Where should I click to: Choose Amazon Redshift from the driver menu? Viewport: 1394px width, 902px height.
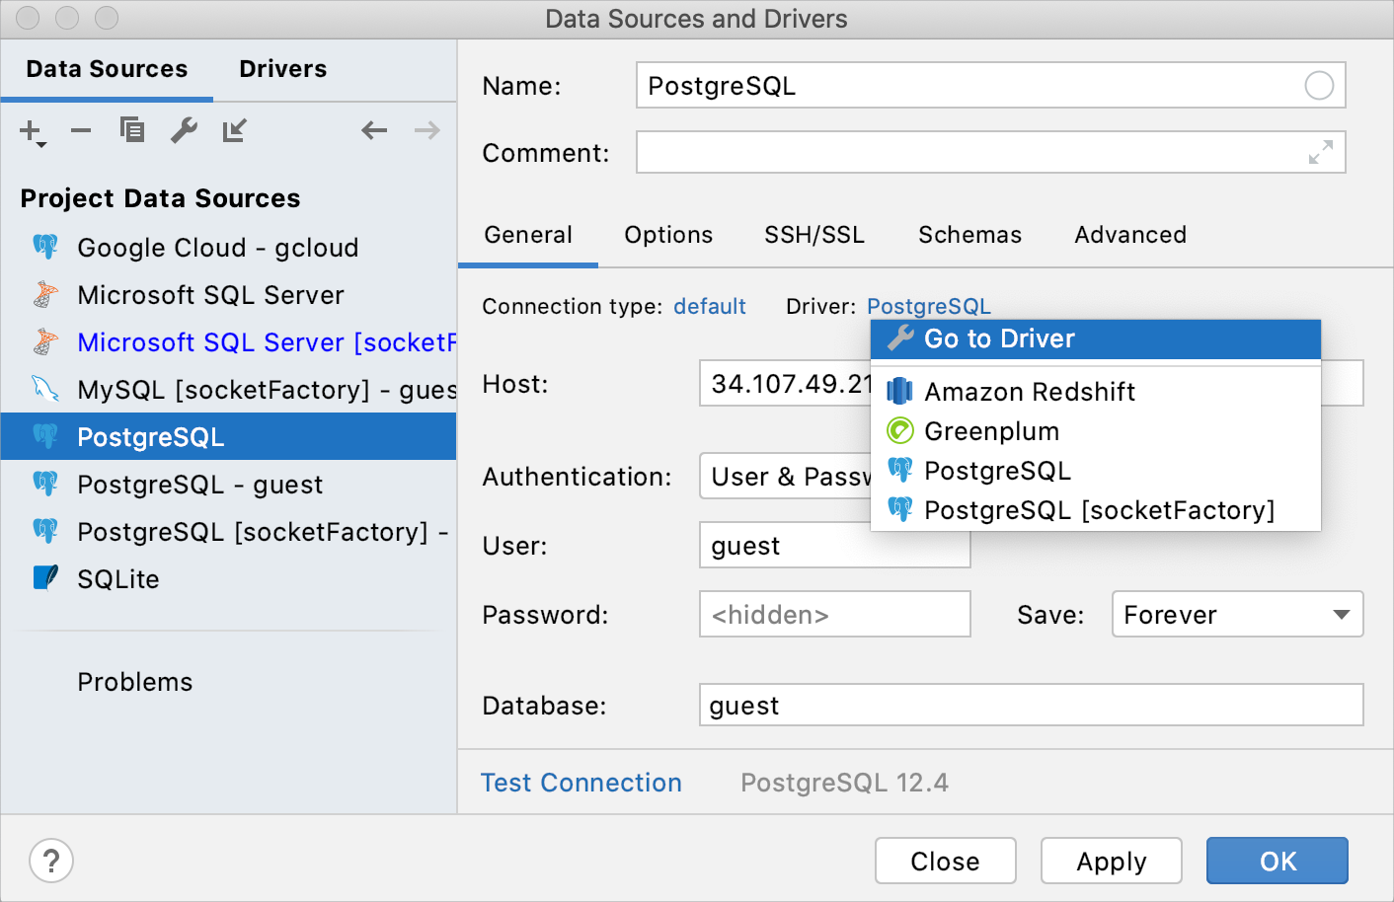[x=1029, y=391]
